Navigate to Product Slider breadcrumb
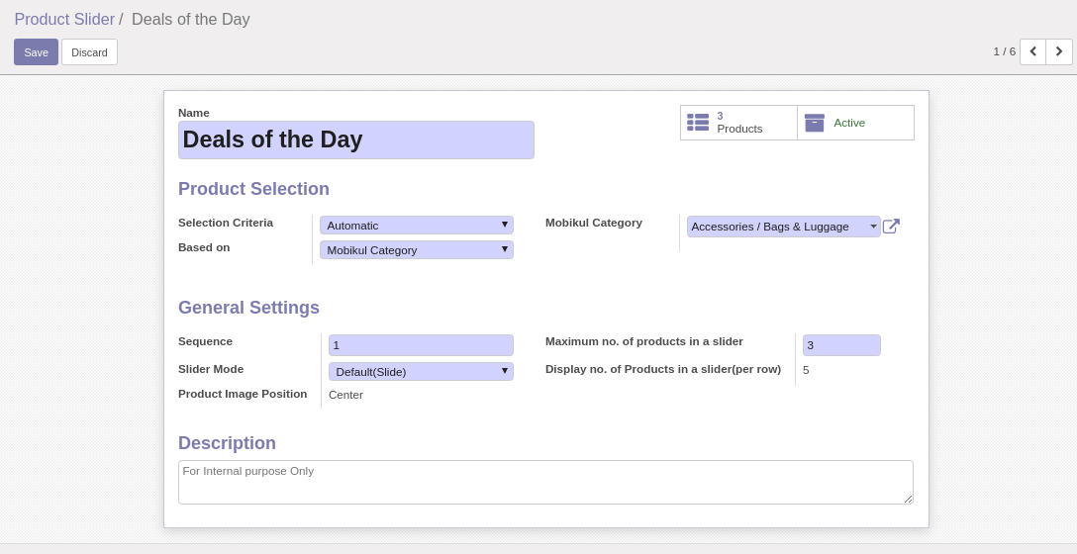This screenshot has height=554, width=1077. [x=64, y=19]
